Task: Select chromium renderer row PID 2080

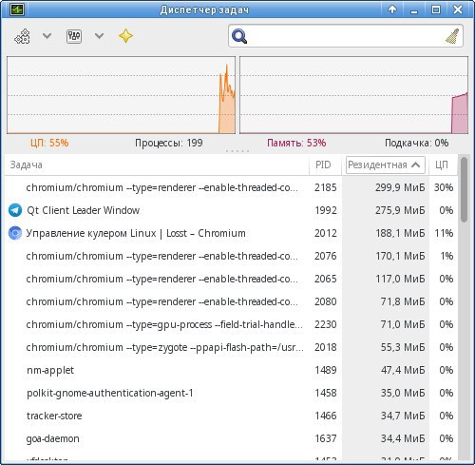Action: [231, 301]
